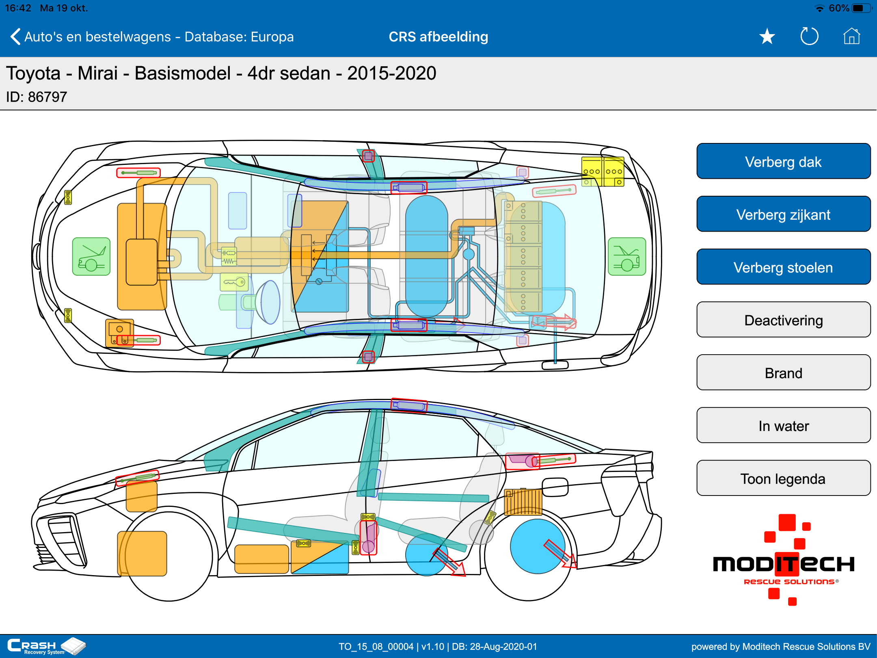Tap the yellow ignition key icon
This screenshot has height=658, width=877.
click(x=234, y=282)
